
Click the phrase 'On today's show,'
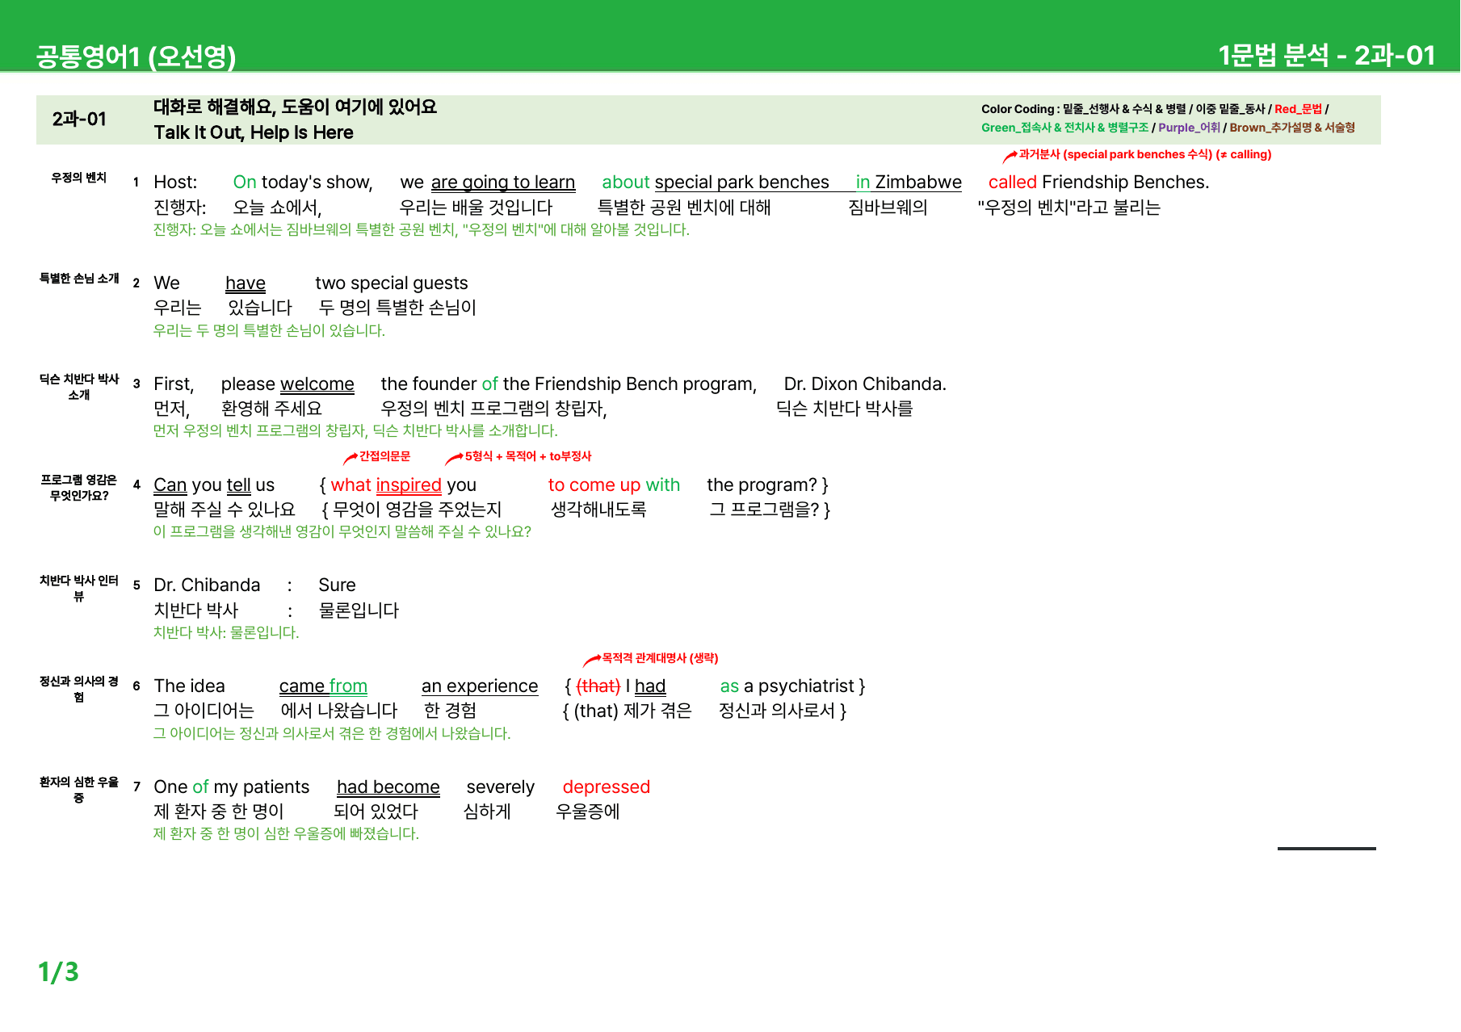(x=303, y=182)
